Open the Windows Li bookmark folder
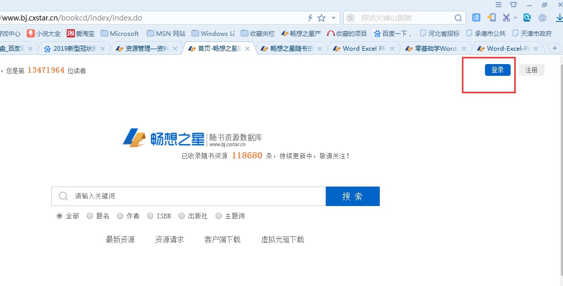 coord(213,33)
